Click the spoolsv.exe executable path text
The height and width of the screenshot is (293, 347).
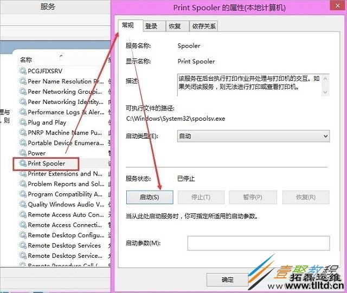pos(176,119)
